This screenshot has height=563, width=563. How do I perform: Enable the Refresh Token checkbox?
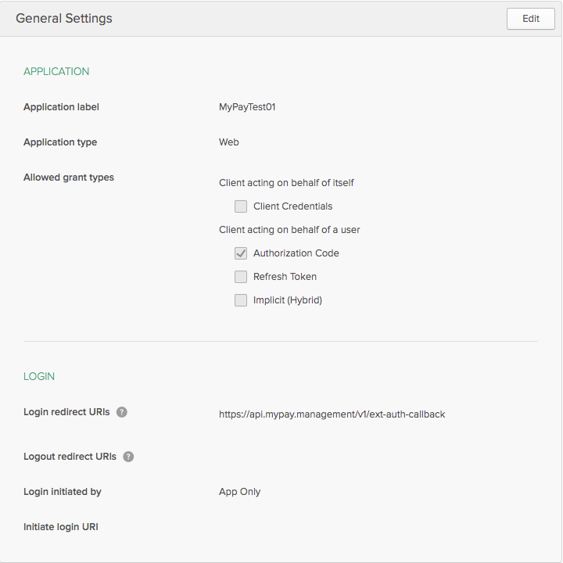(x=241, y=277)
